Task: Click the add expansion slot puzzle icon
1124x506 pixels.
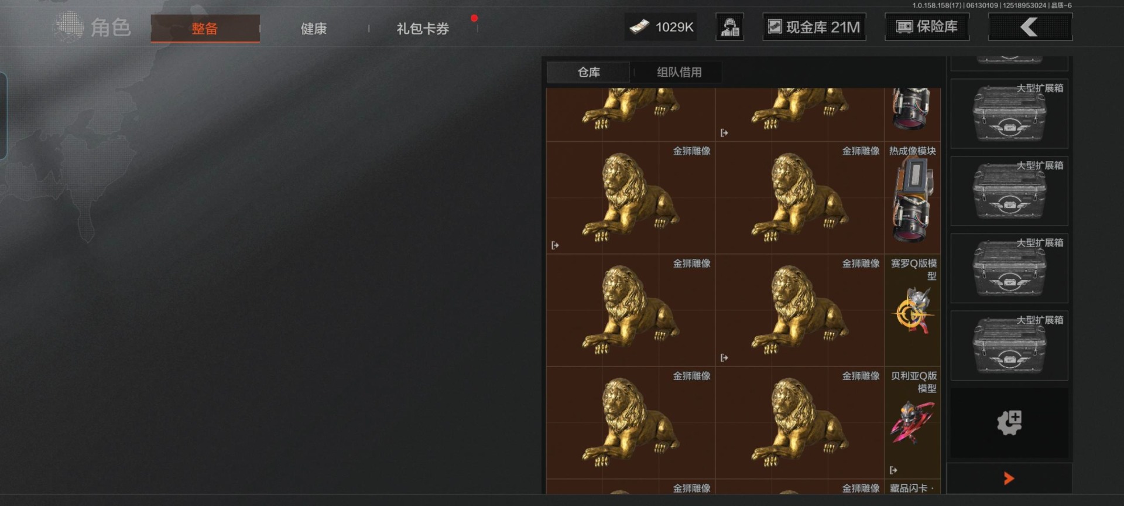Action: click(x=1009, y=422)
